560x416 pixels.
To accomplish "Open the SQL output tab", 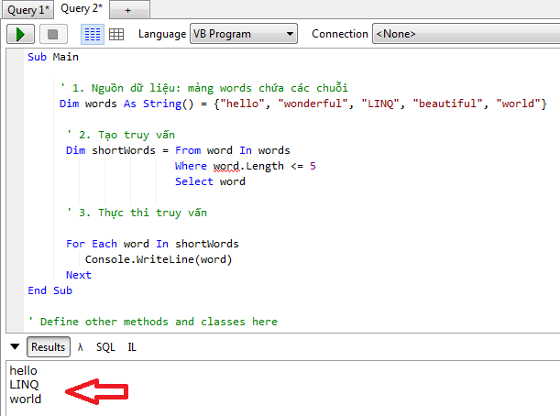I will pos(105,347).
